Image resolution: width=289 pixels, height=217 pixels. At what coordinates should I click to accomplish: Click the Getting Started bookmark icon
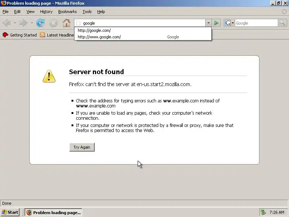pyautogui.click(x=5, y=35)
